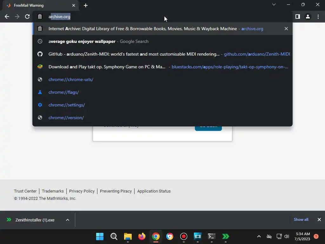
Task: Open Chrome's three-dot menu
Action: (x=318, y=17)
